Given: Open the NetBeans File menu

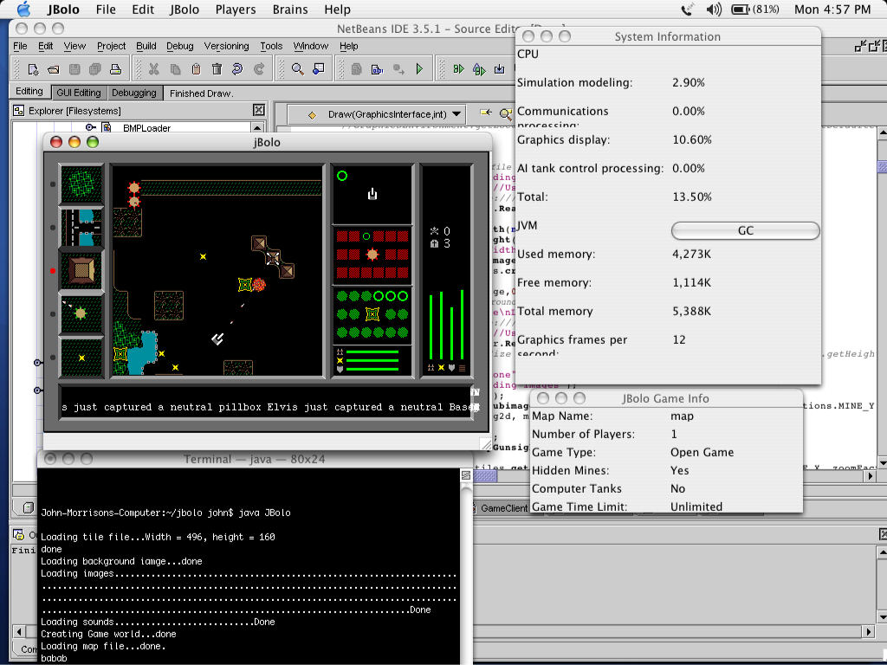Looking at the screenshot, I should 20,46.
